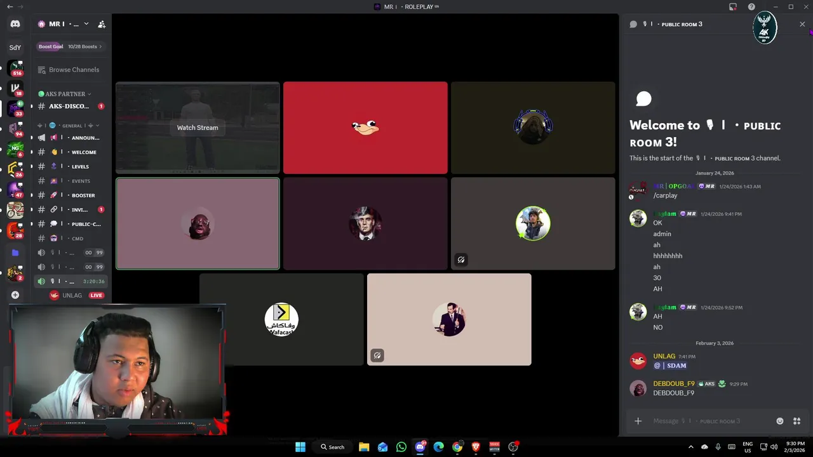Select the suited man avatar tile
Screen dimensions: 813x457
[449, 319]
